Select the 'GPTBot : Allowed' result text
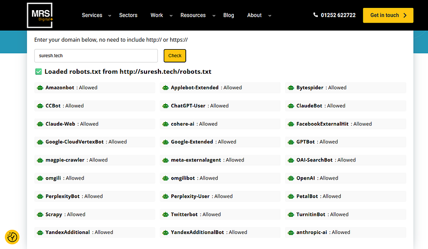This screenshot has width=428, height=249. click(x=317, y=142)
